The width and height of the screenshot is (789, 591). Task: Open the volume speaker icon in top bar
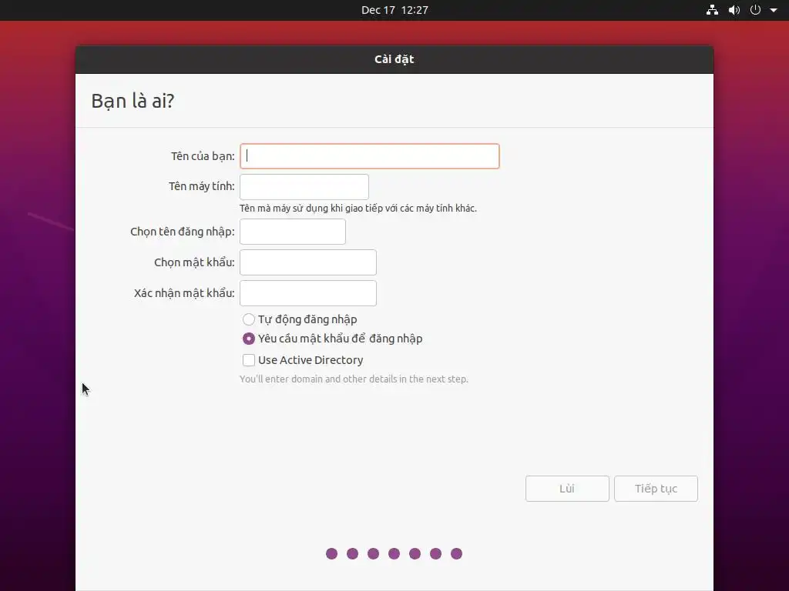click(734, 10)
